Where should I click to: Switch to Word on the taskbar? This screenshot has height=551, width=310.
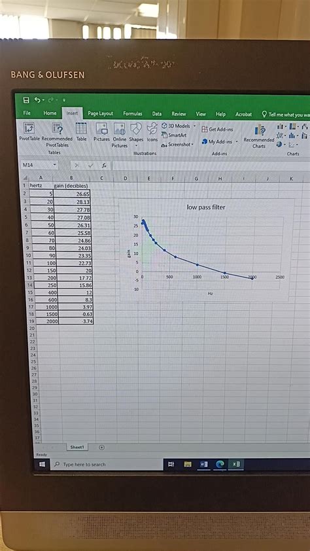(x=204, y=464)
